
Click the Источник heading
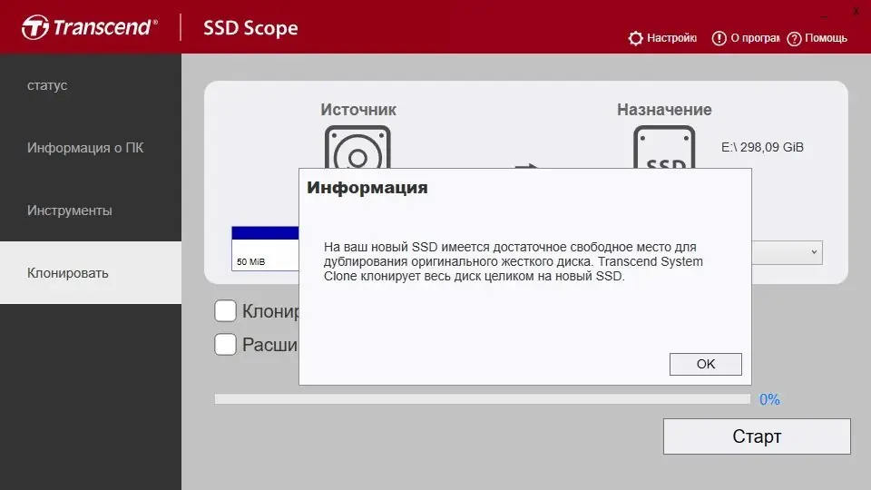pyautogui.click(x=358, y=110)
